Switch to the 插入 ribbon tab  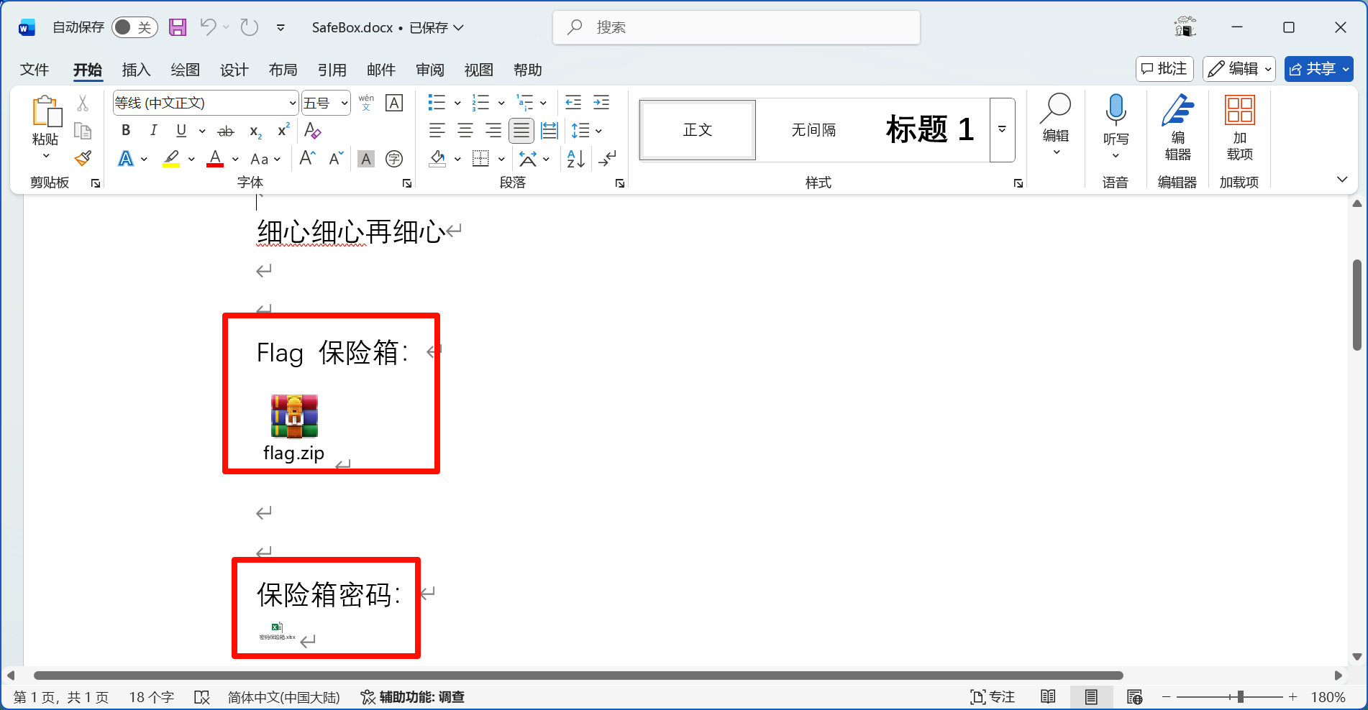pyautogui.click(x=136, y=70)
